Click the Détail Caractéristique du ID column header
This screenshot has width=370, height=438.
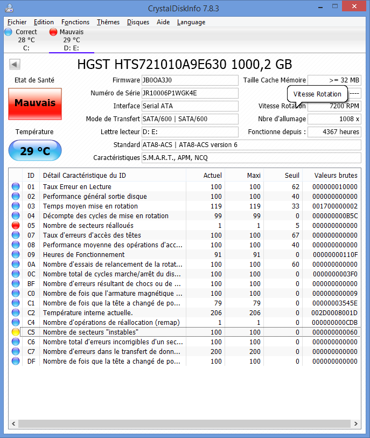coord(113,176)
